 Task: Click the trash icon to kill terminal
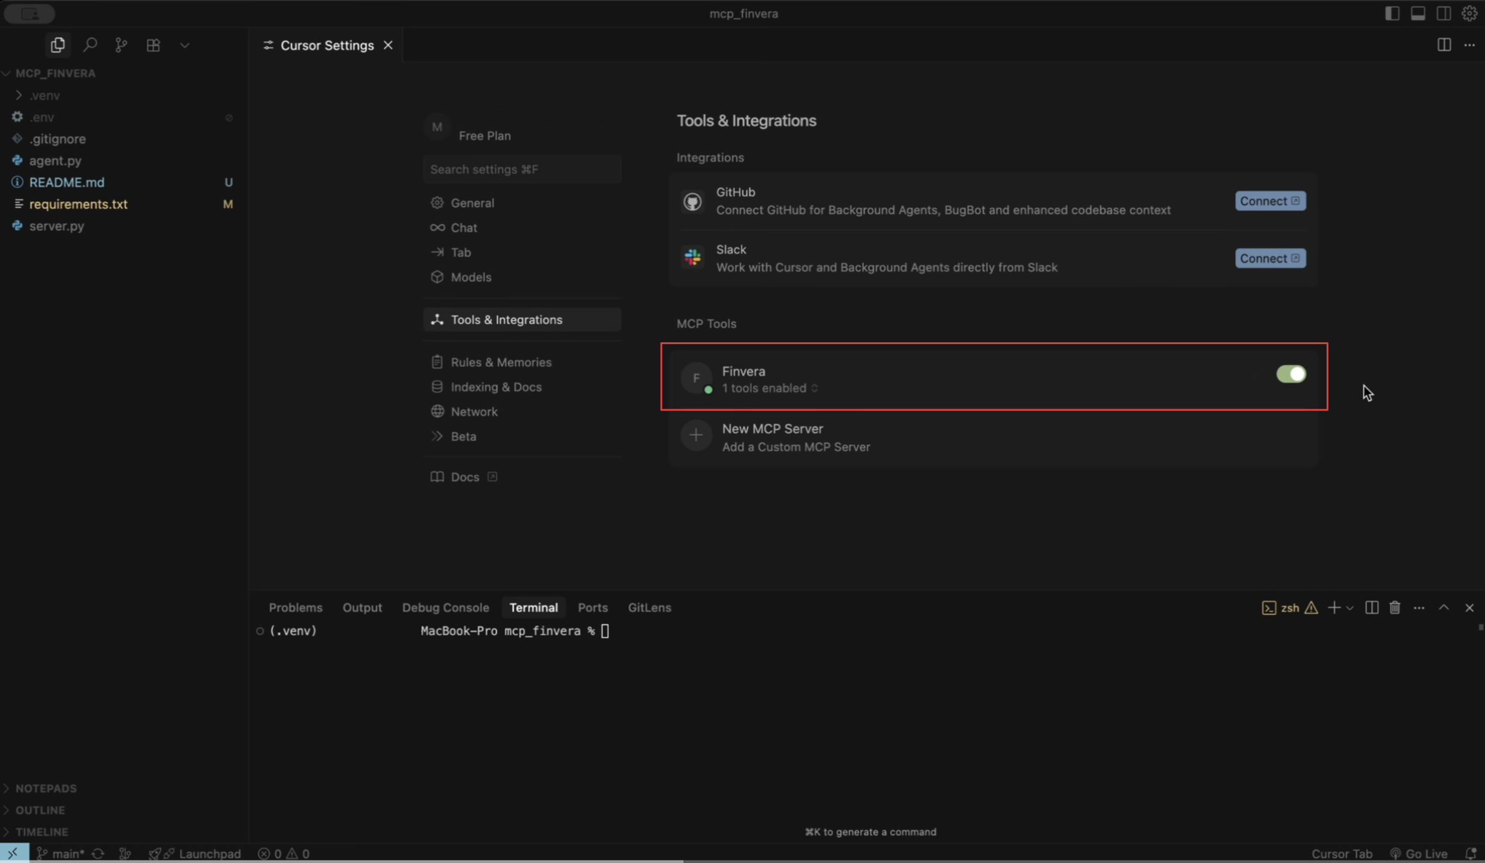tap(1394, 608)
